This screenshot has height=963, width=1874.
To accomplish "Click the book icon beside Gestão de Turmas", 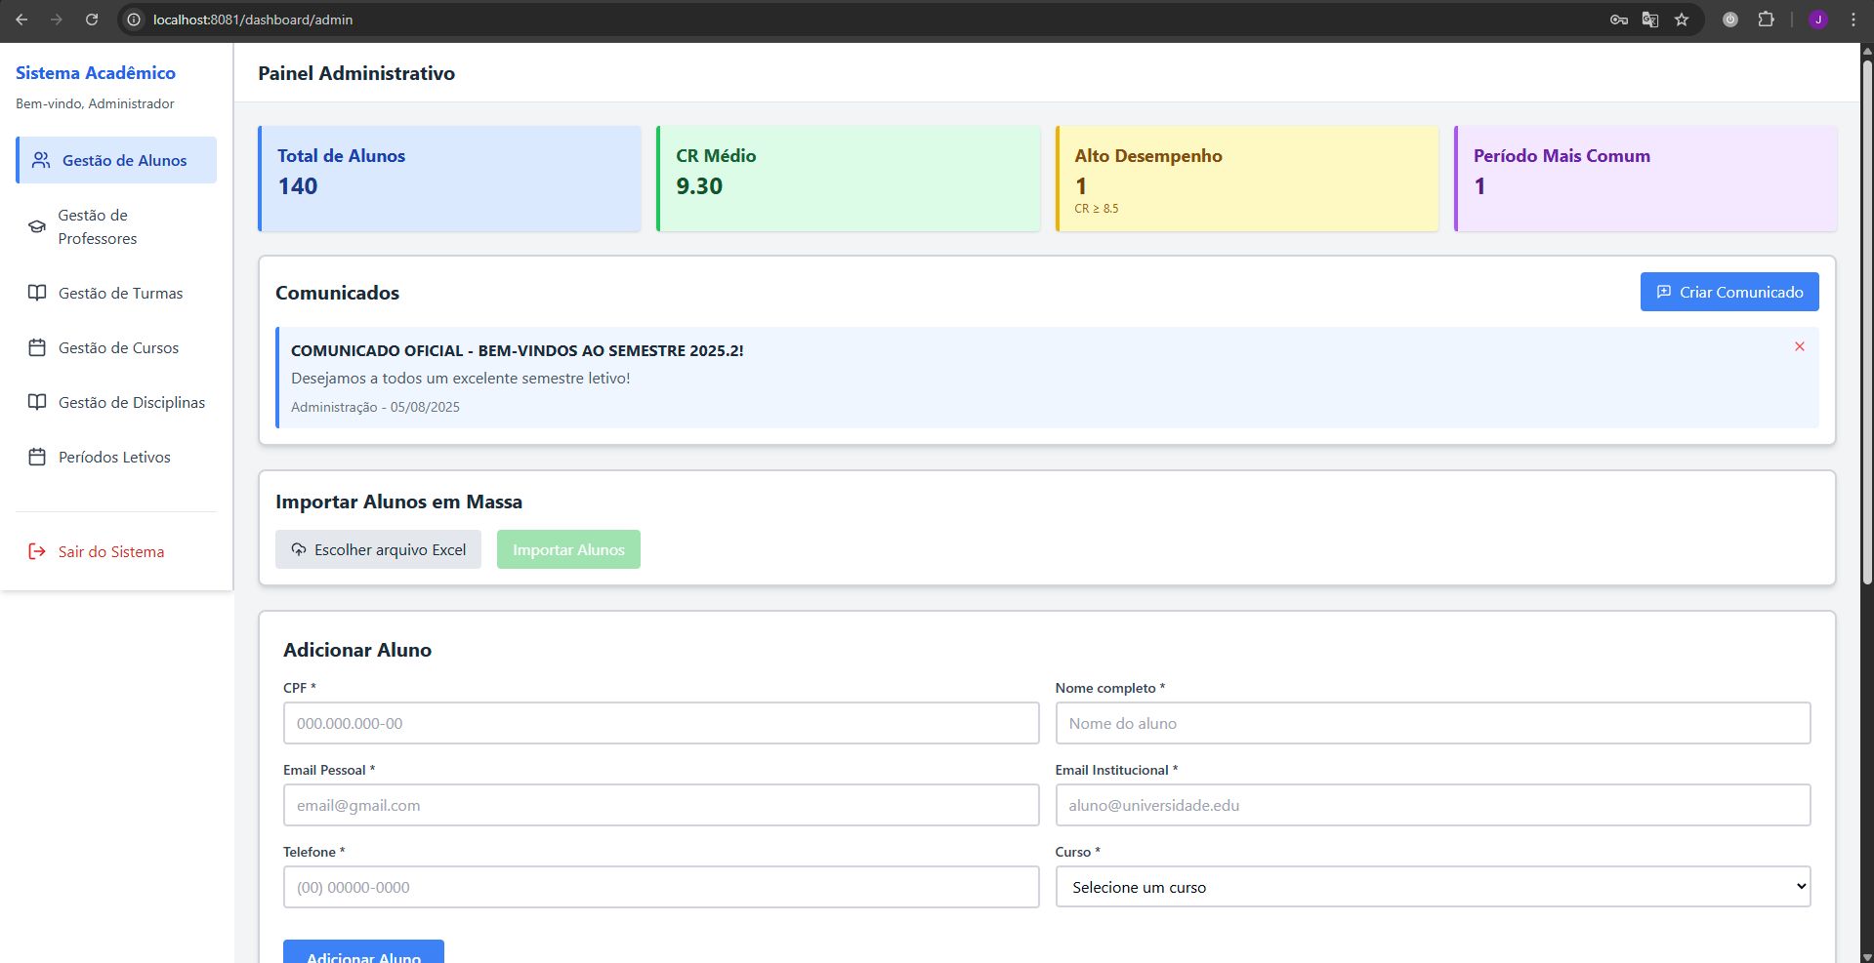I will pyautogui.click(x=37, y=293).
